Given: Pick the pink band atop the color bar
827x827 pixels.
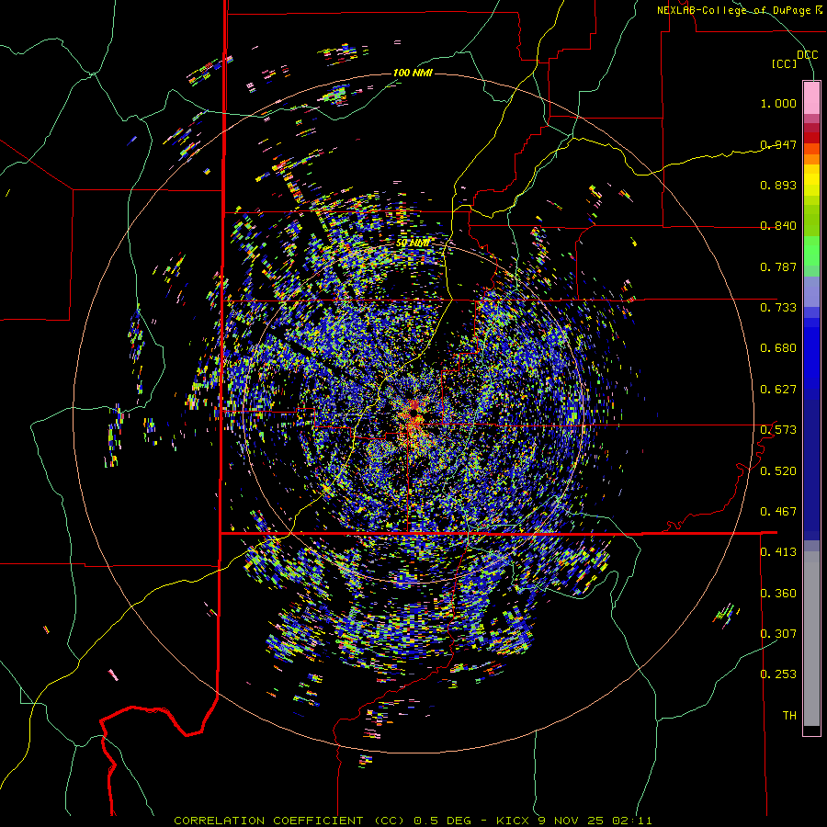Looking at the screenshot, I should pos(811,97).
